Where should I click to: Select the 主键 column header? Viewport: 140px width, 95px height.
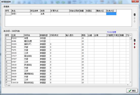(91, 35)
